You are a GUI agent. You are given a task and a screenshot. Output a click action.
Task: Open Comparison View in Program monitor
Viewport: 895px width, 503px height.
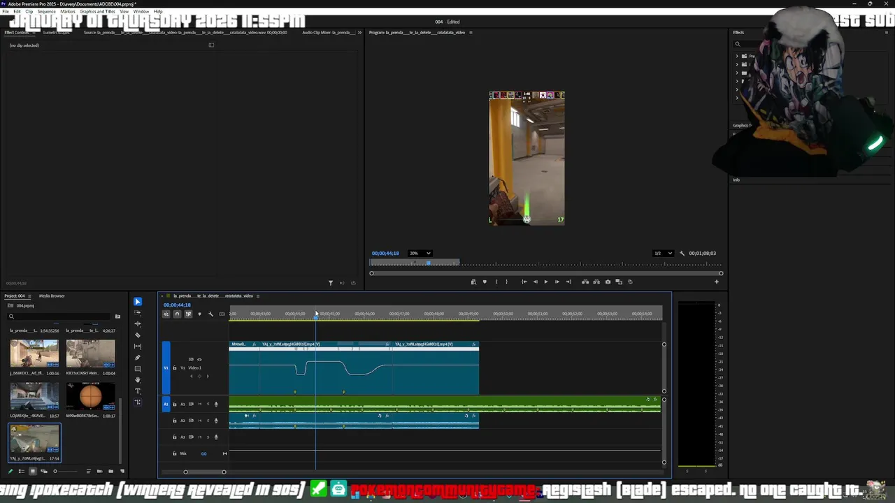[619, 282]
